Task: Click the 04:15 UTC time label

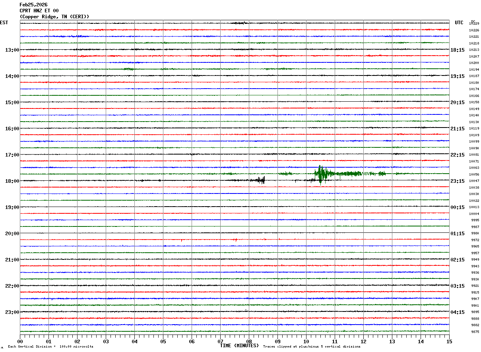Action: tap(458, 312)
